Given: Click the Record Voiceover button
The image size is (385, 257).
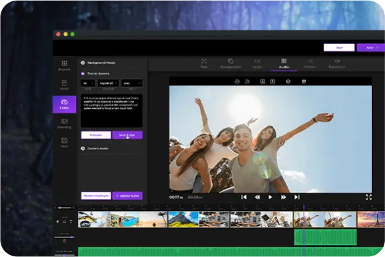Looking at the screenshot, I should [x=96, y=195].
